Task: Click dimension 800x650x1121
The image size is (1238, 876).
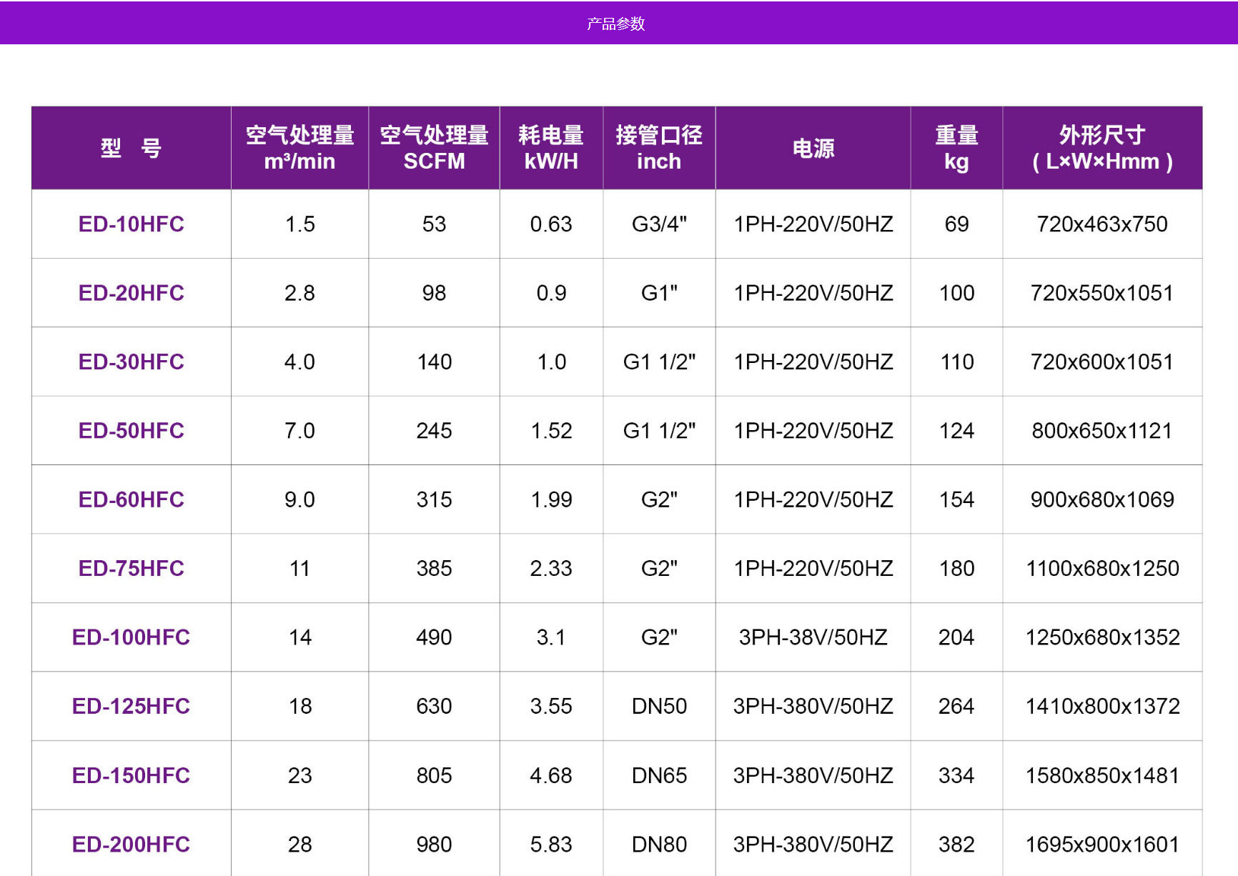Action: [1102, 431]
